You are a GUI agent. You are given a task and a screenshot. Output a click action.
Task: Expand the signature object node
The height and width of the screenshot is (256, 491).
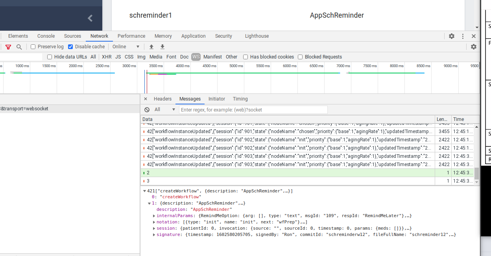point(154,235)
